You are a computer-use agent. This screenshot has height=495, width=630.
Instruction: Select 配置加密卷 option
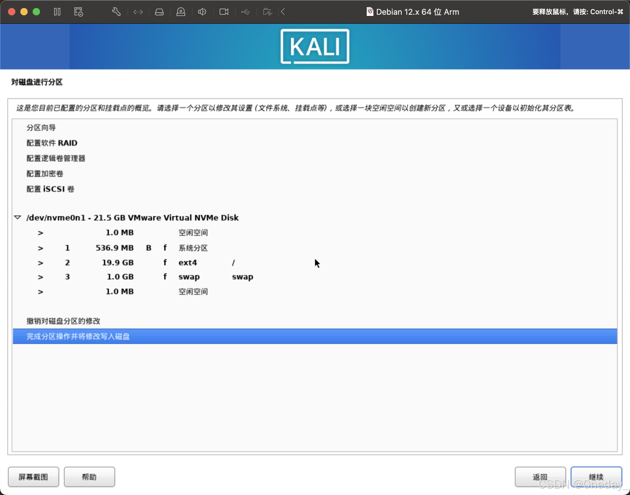pyautogui.click(x=45, y=173)
